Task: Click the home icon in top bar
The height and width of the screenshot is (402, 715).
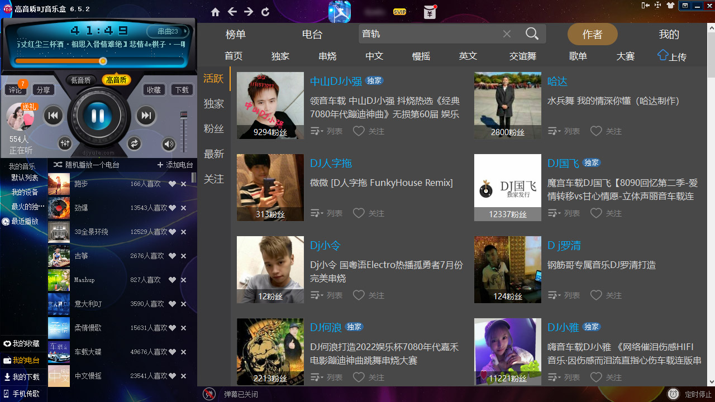Action: pyautogui.click(x=216, y=12)
